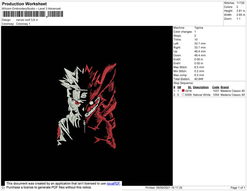Click the Up value 48.4 mm

200,51
